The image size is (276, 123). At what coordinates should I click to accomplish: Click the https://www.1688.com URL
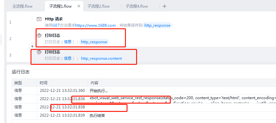95,25
